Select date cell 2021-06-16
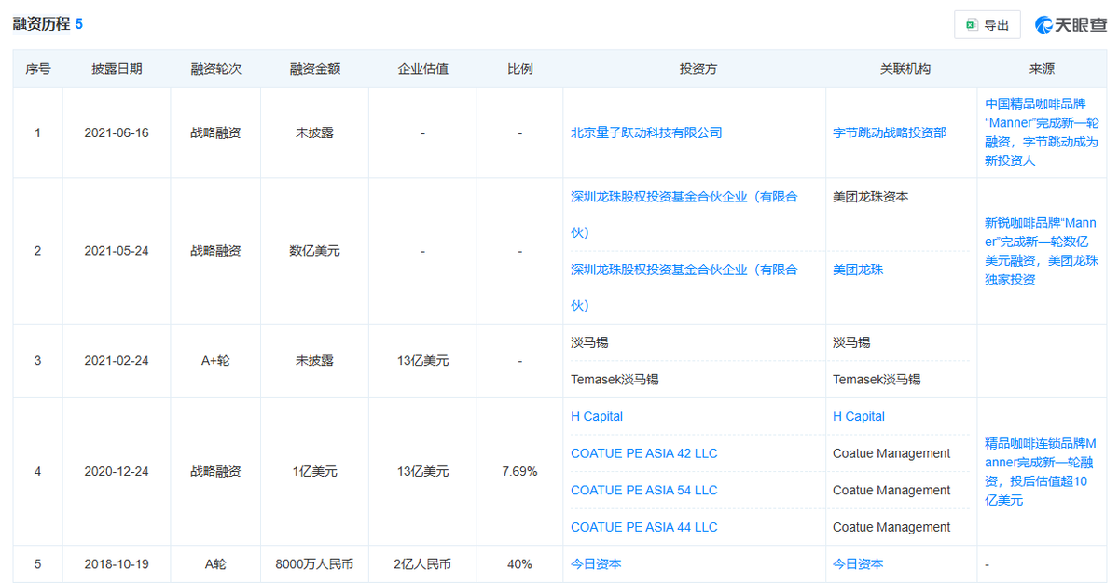 point(117,132)
